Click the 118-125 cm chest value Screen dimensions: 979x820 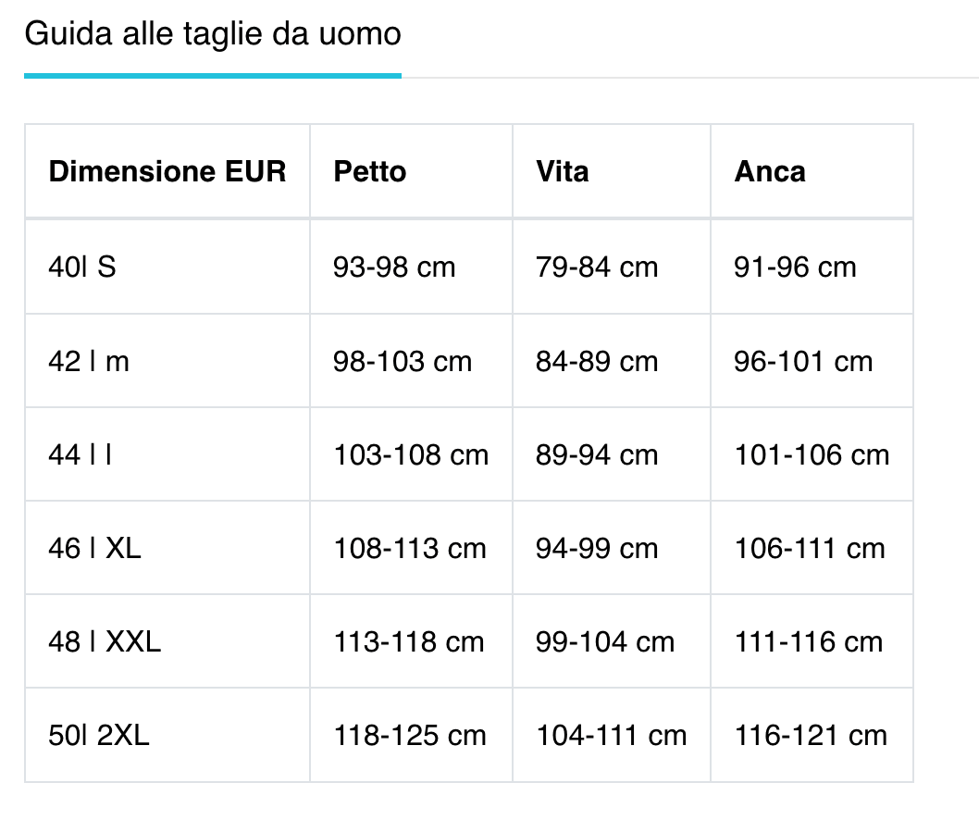410,736
